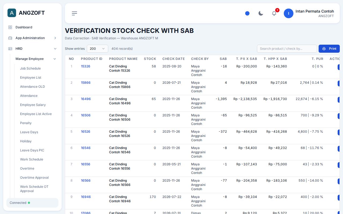Open the Holiday menu item
The width and height of the screenshot is (343, 214).
tap(26, 141)
